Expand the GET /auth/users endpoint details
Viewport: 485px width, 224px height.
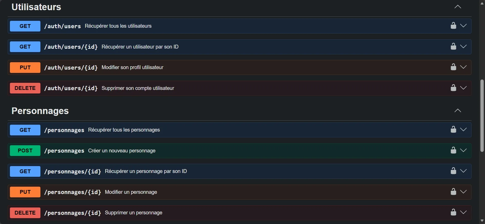[464, 26]
